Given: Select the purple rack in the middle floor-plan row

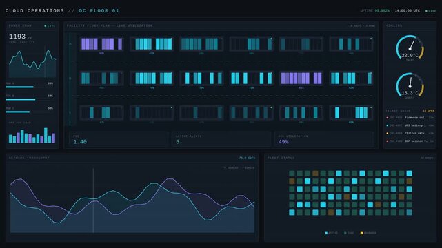Looking at the screenshot, I should click(301, 79).
